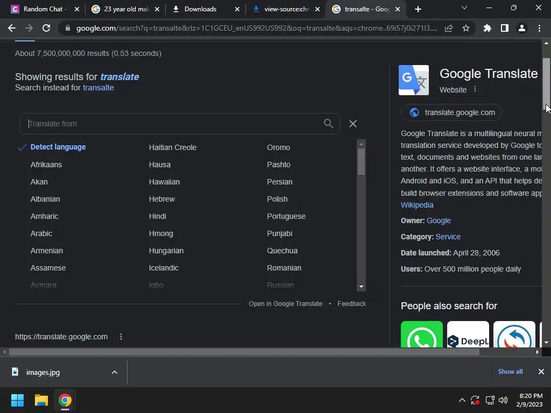Choose Afrikaans as source language
Image resolution: width=551 pixels, height=413 pixels.
[x=46, y=165]
